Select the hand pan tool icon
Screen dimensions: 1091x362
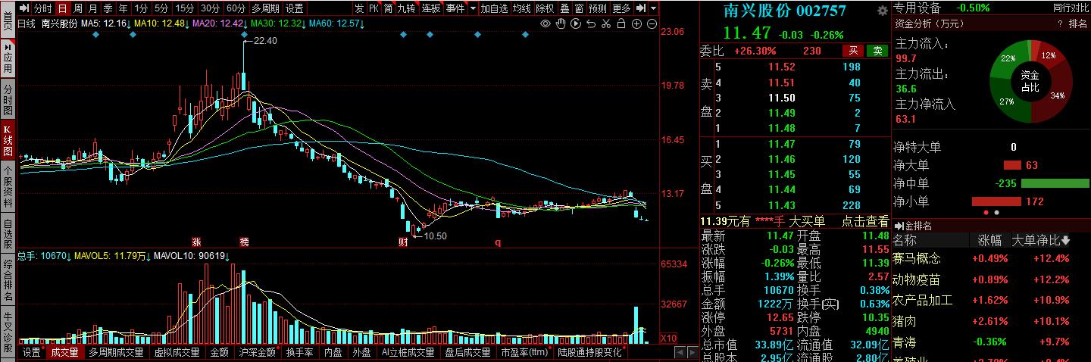[561, 24]
